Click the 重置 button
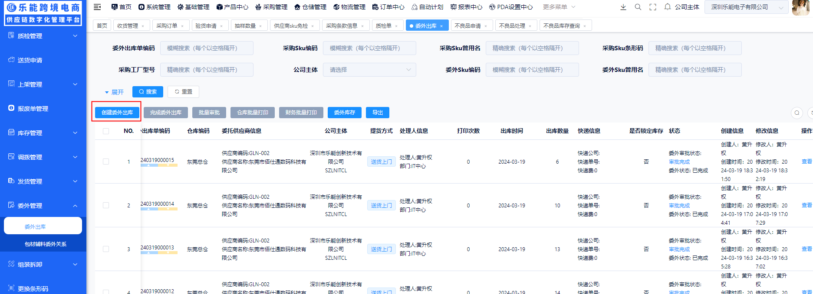Viewport: 813px width, 294px height. pyautogui.click(x=183, y=92)
